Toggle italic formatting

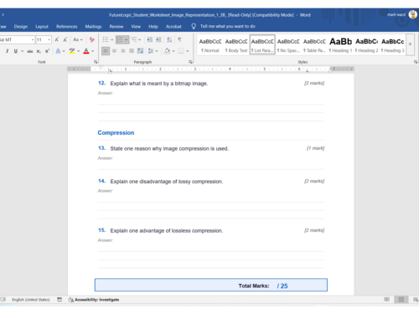tap(7, 51)
